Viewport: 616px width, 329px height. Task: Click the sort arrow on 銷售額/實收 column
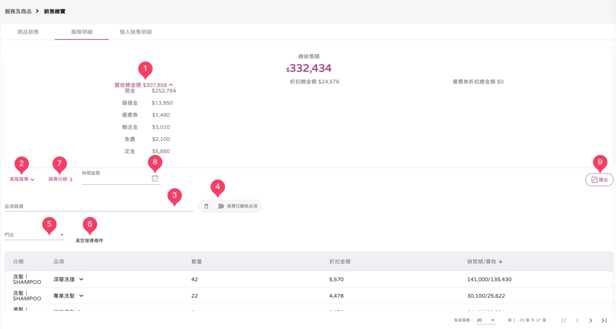pos(500,261)
